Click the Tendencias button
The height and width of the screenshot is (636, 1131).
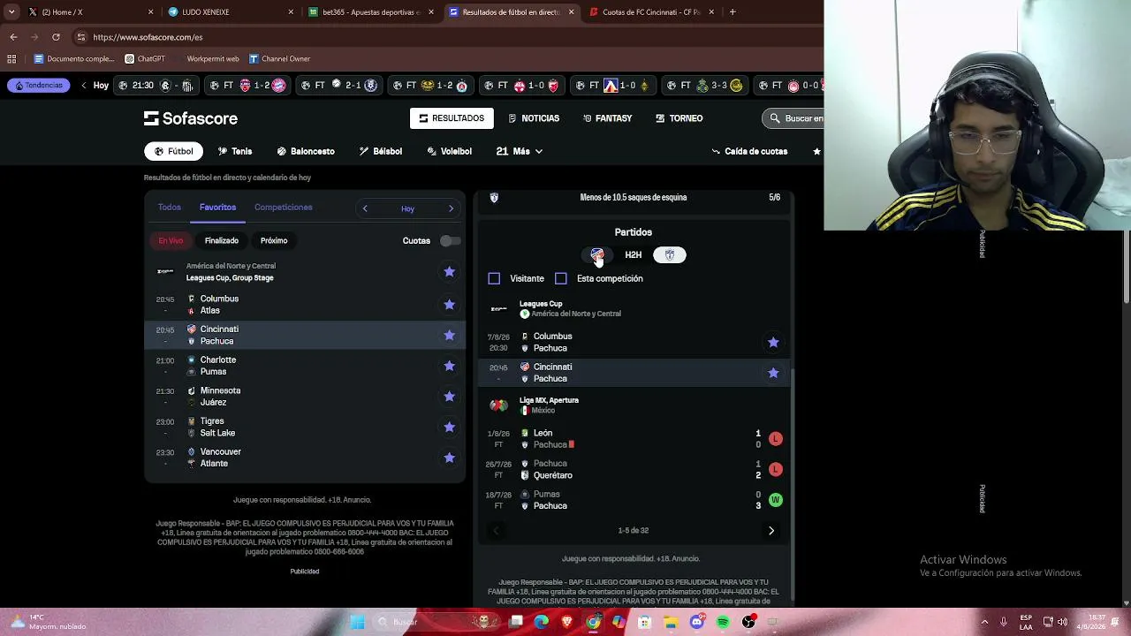[39, 86]
